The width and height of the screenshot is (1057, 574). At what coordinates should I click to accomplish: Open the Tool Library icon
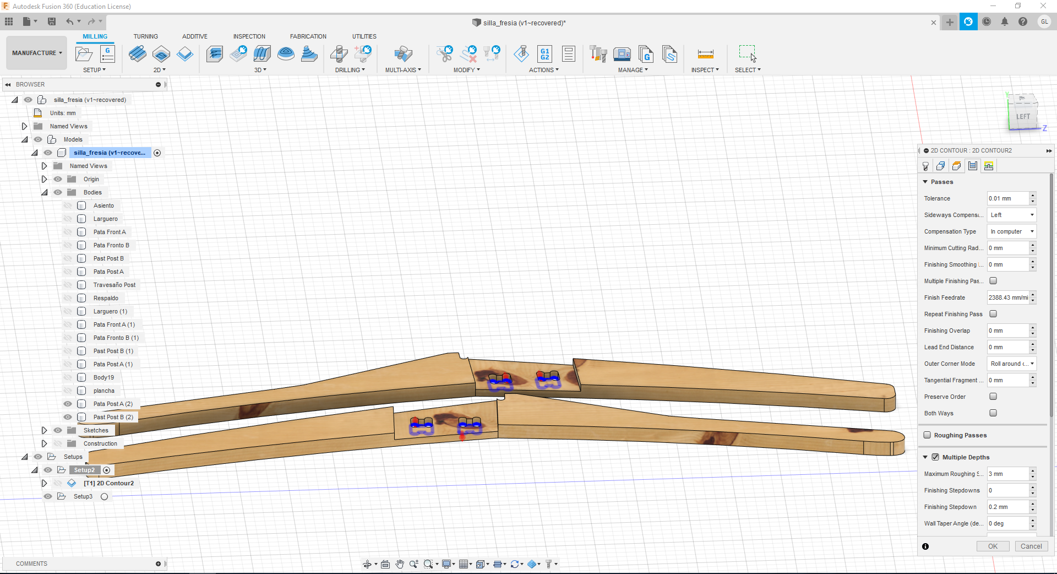(598, 54)
